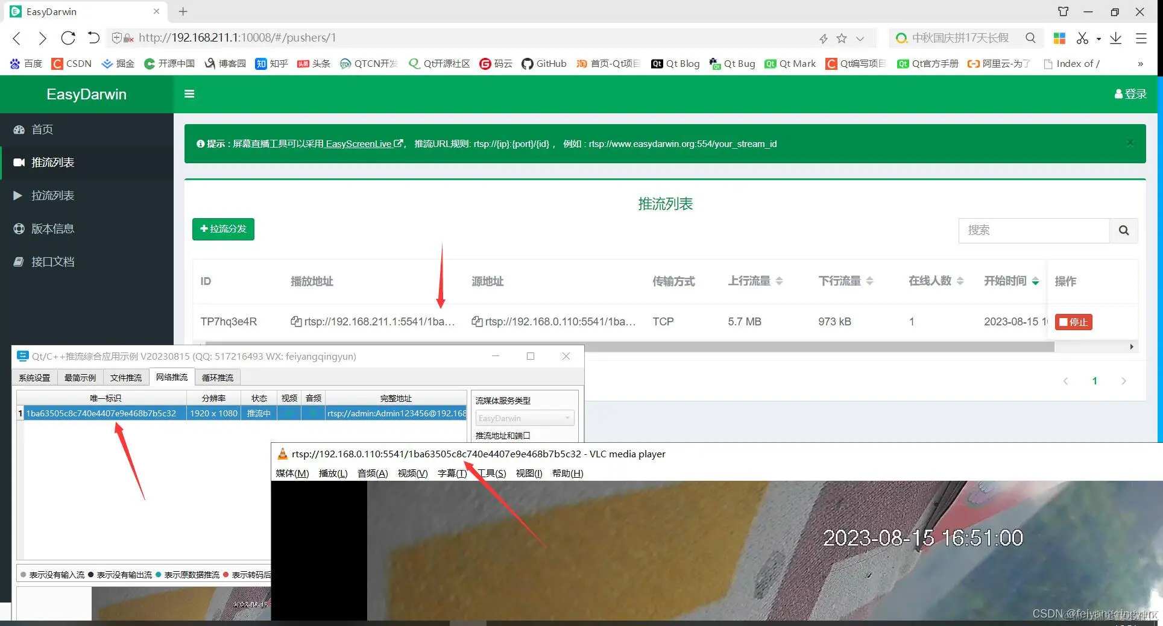Open the 媒体(M) menu in VLC
The image size is (1163, 626).
click(x=292, y=473)
